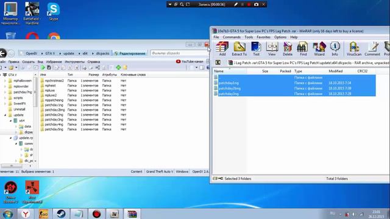Go up one level in WinRAR path bar
This screenshot has height=219, width=390.
tap(218, 63)
